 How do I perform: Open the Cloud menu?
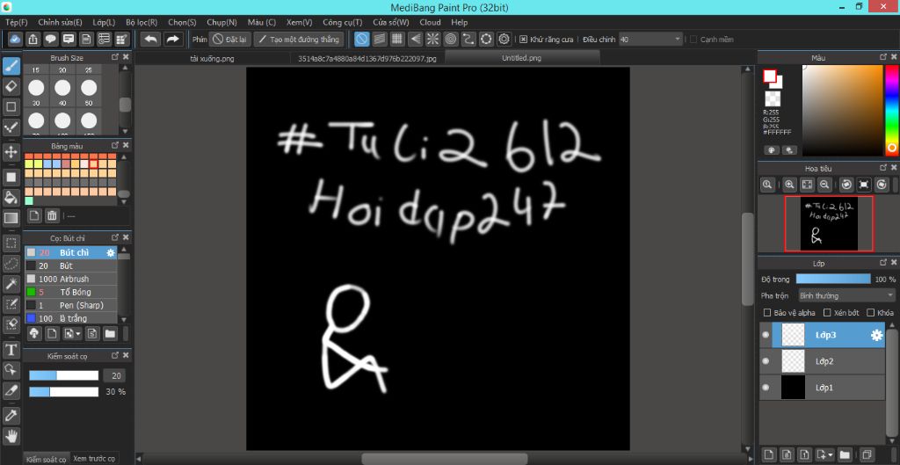coord(430,22)
